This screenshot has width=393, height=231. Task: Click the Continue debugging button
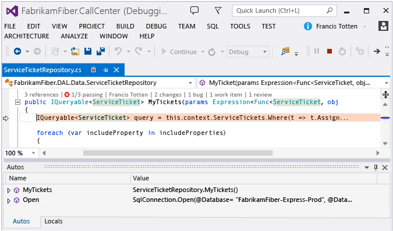tap(179, 52)
